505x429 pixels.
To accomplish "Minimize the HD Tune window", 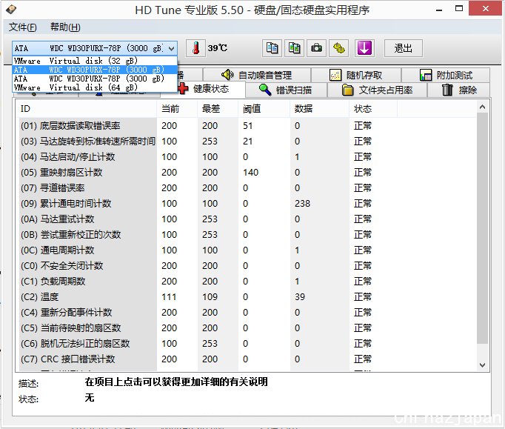I will tap(439, 10).
